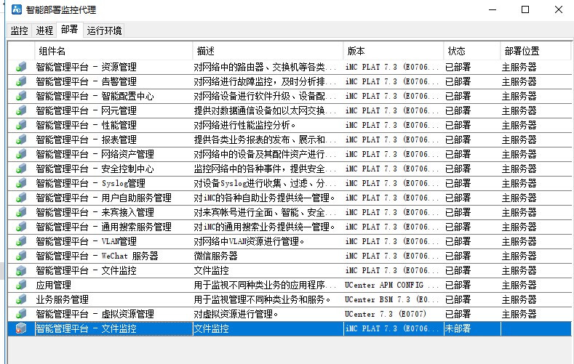Screen dimensions: 574x364
Task: Click the 微信服务器 description cell
Action: [215, 256]
